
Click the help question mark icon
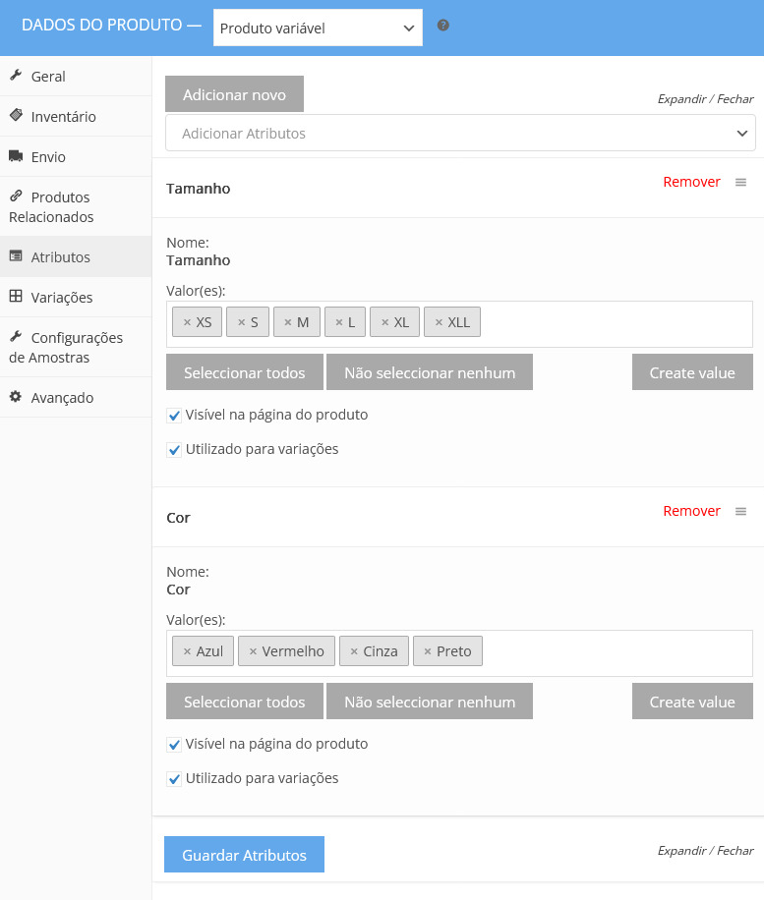(443, 26)
